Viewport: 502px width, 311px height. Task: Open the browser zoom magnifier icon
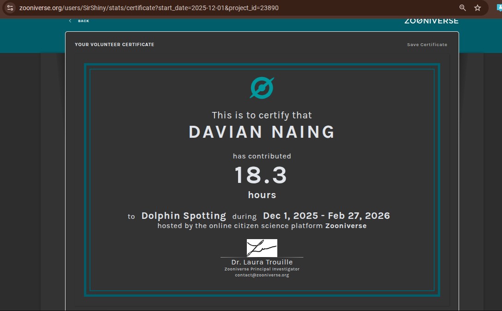[462, 8]
